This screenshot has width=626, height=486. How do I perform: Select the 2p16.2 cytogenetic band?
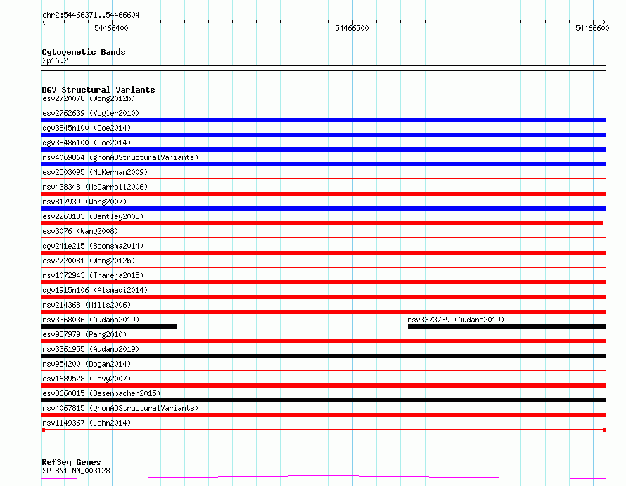point(324,68)
